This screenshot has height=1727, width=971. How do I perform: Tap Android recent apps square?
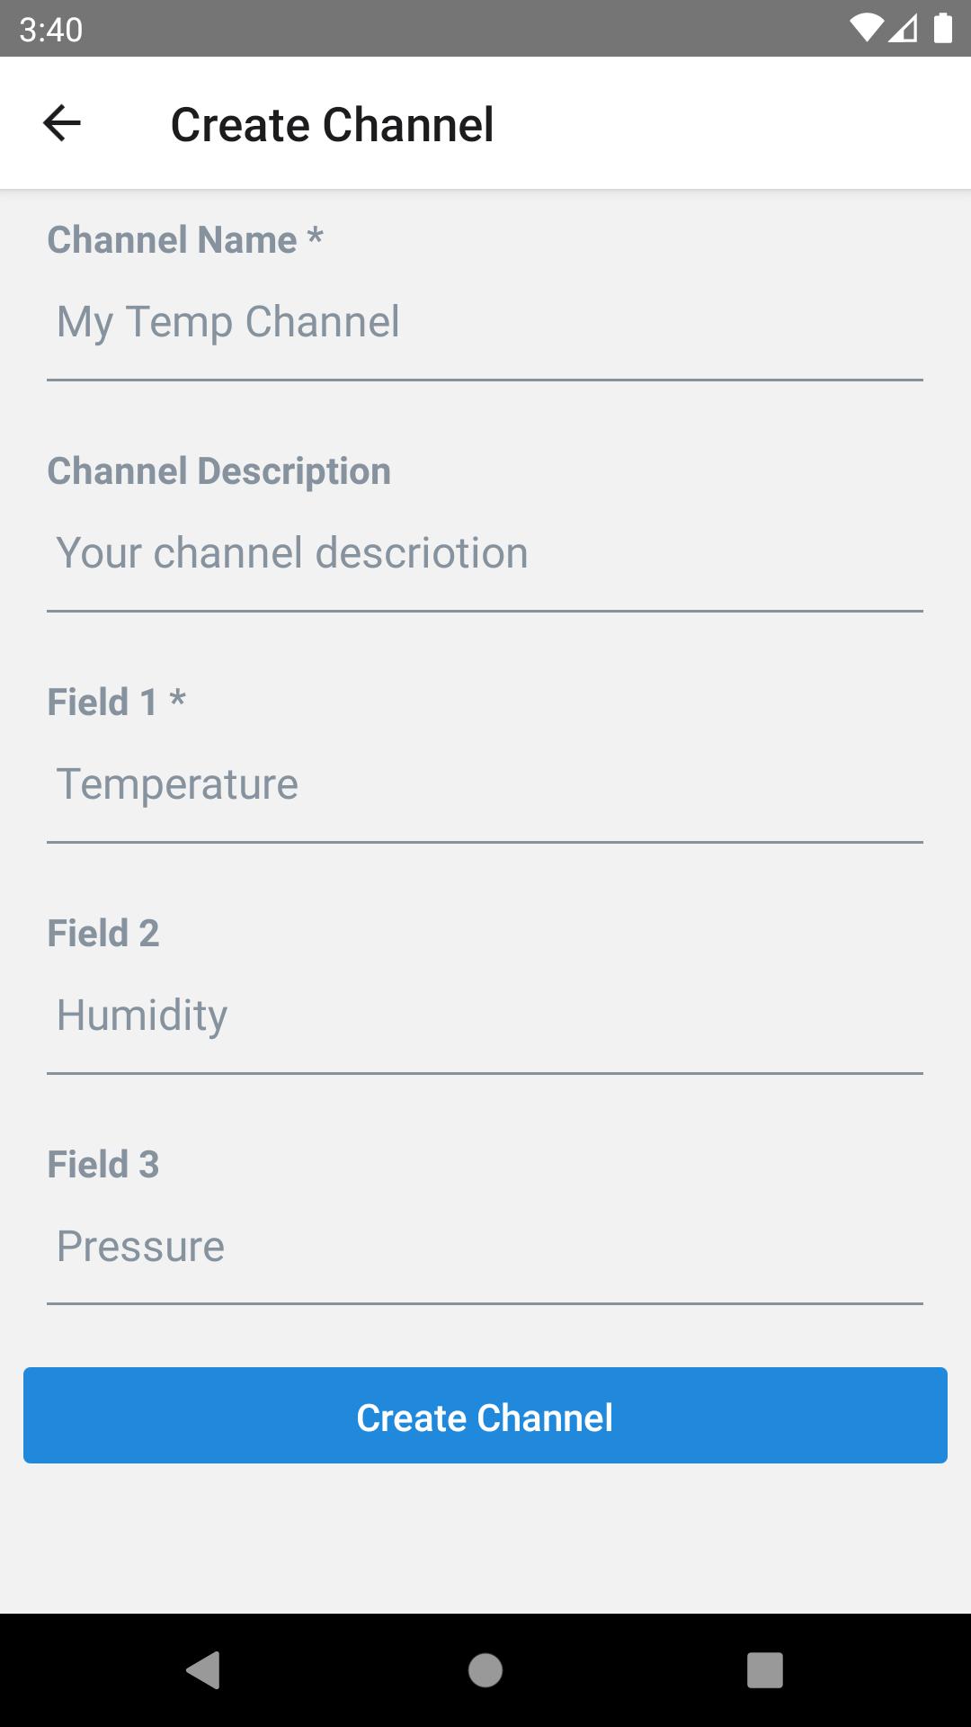tap(765, 1670)
